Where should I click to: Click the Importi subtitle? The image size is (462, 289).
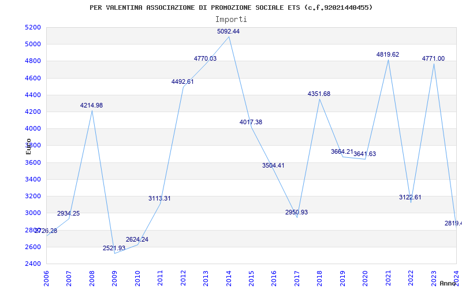(231, 20)
